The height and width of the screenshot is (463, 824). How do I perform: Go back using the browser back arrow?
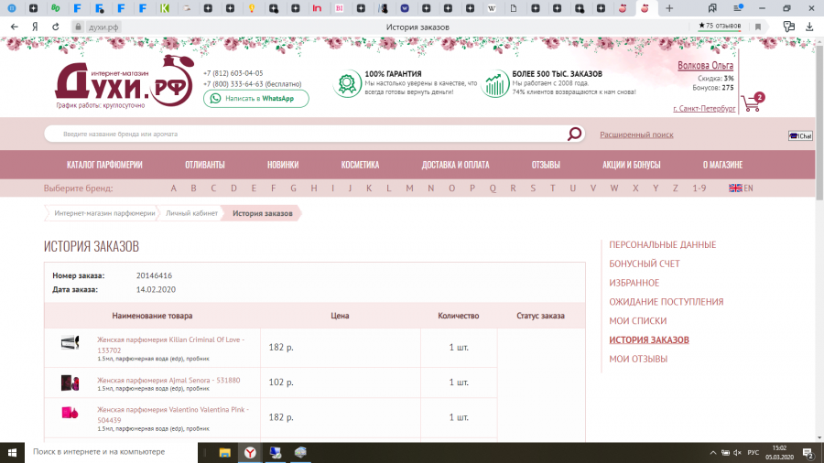[14, 27]
